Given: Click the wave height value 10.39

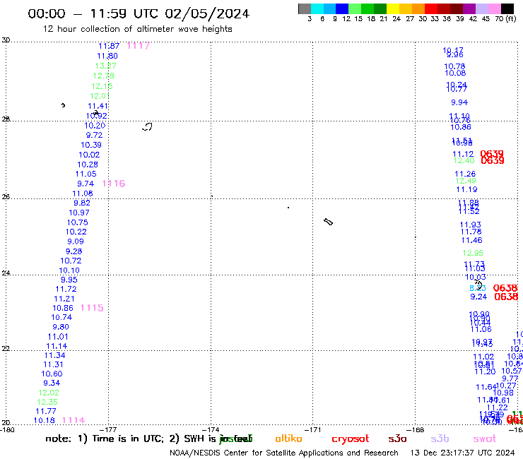Looking at the screenshot, I should (91, 145).
